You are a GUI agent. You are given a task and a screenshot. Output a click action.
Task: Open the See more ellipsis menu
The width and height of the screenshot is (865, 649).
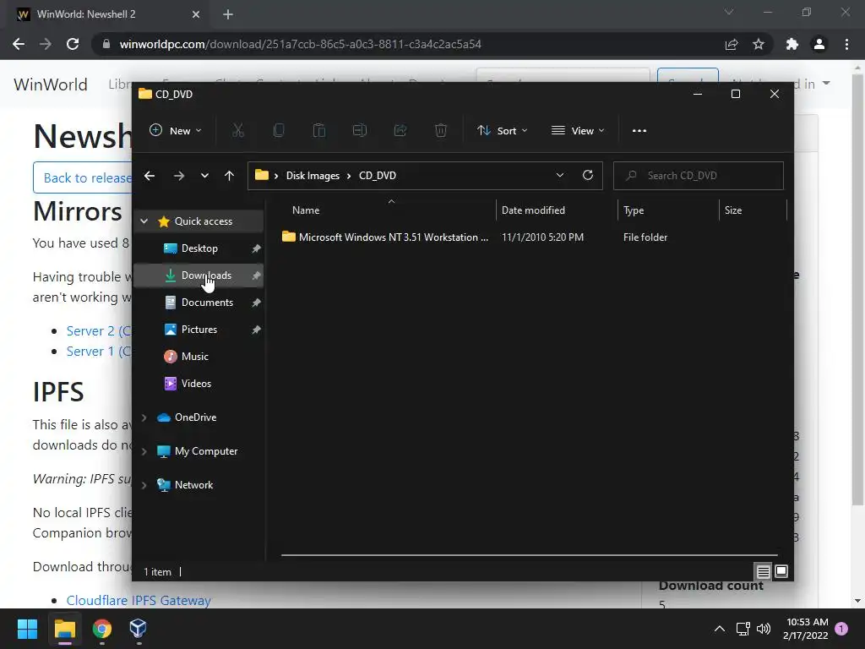tap(639, 131)
